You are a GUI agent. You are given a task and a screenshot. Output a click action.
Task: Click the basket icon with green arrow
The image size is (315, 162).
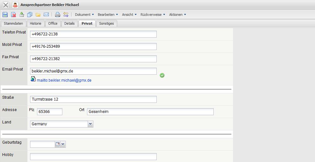click(22, 15)
